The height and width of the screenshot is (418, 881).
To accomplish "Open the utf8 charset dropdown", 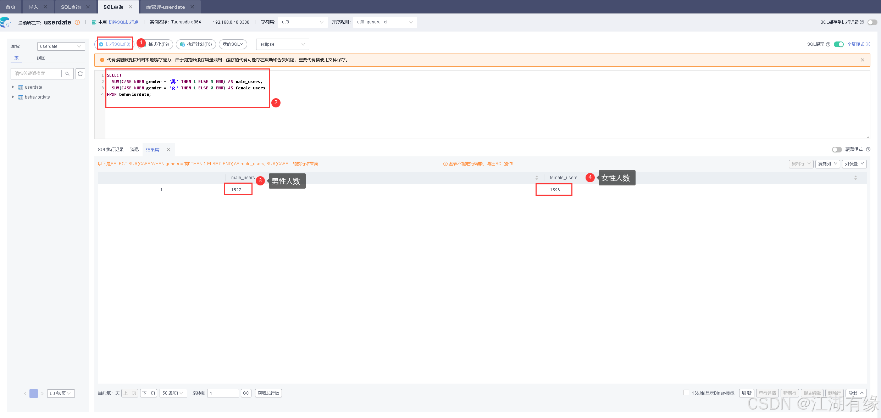I will coord(302,22).
